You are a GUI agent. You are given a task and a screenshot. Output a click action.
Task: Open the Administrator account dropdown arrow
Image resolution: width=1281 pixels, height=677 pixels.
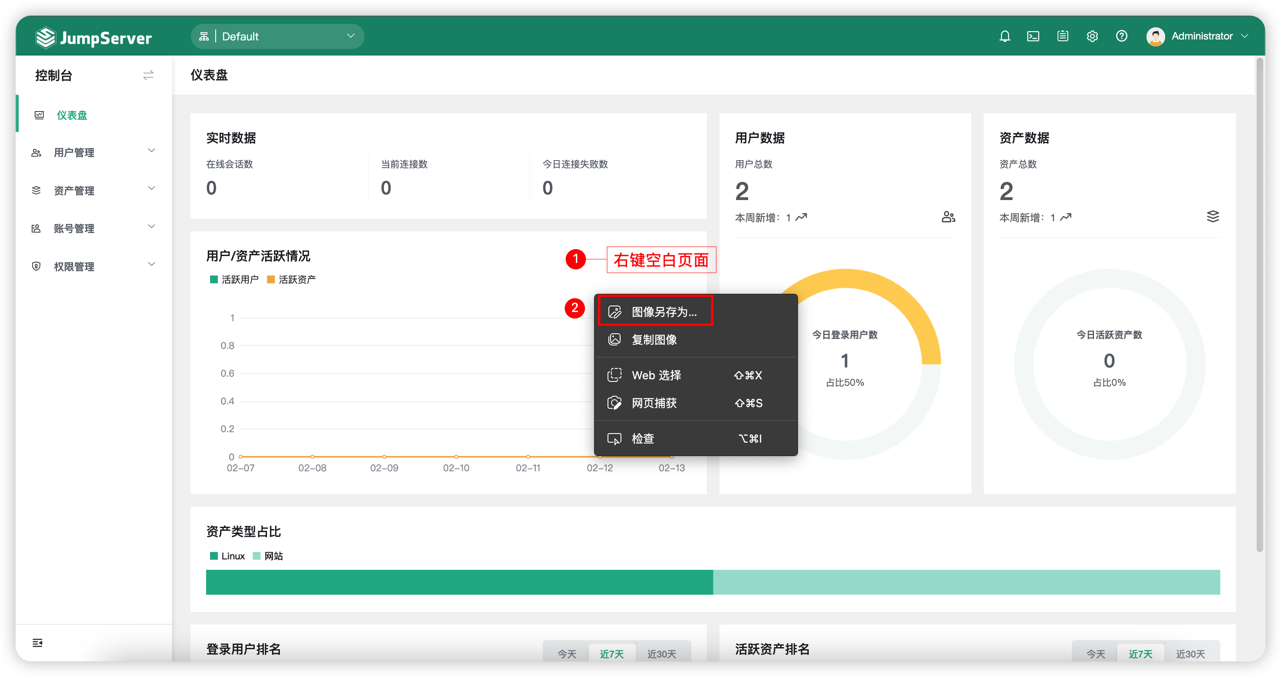1245,36
